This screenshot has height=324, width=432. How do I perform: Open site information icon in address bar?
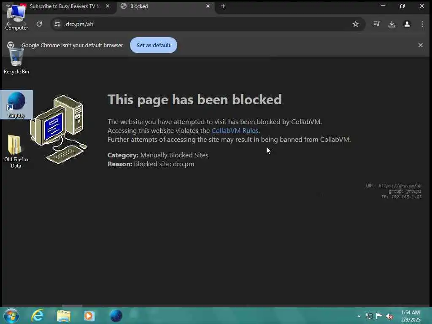click(x=57, y=24)
